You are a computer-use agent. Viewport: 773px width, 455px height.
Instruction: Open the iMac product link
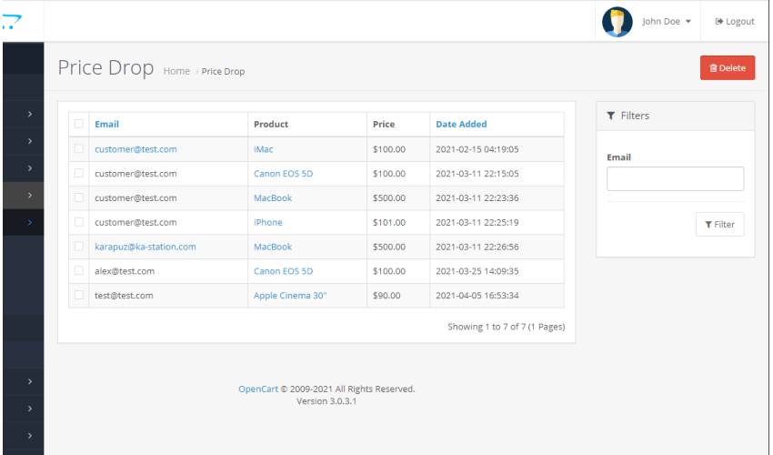click(263, 149)
